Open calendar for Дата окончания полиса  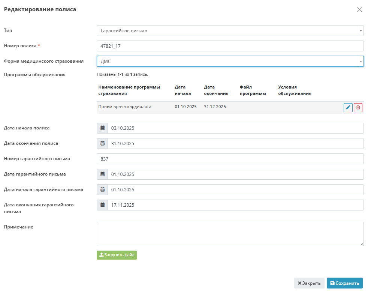(102, 144)
